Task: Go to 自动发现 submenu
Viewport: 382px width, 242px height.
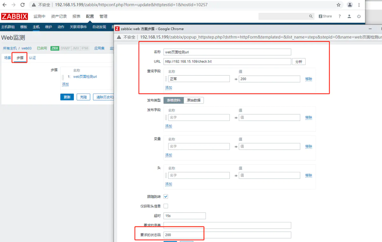Action: click(99, 27)
